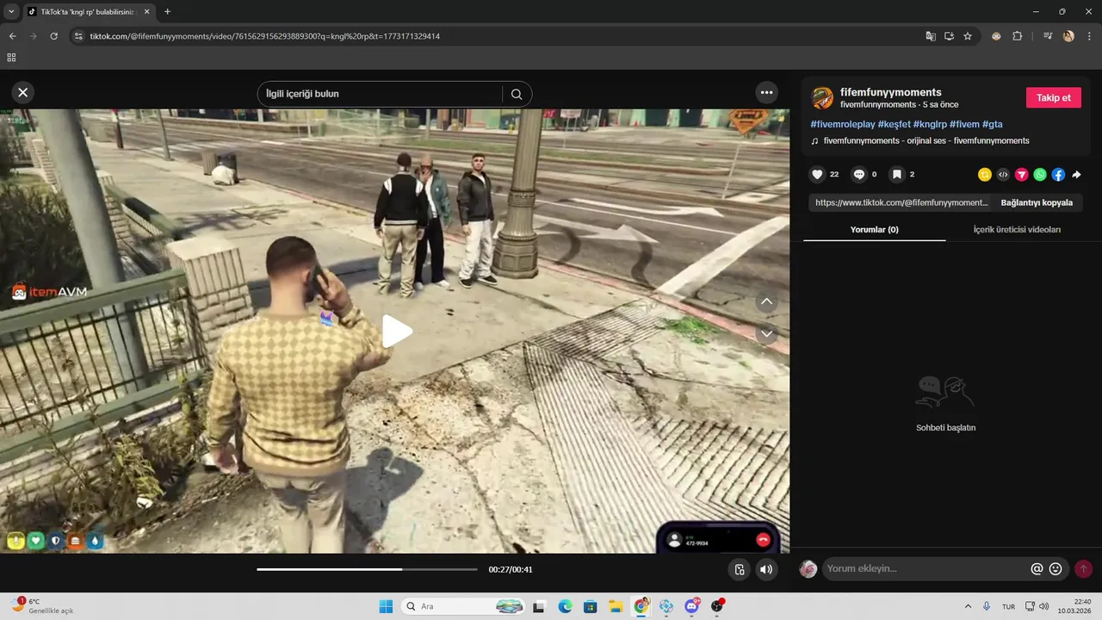Viewport: 1102px width, 620px height.
Task: Follow with the Takip et button
Action: point(1053,97)
